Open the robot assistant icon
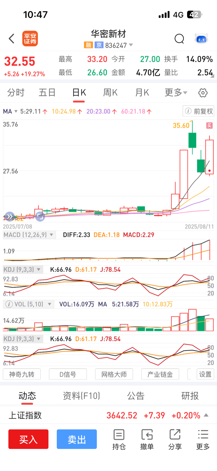217x471 pixels. (201, 39)
